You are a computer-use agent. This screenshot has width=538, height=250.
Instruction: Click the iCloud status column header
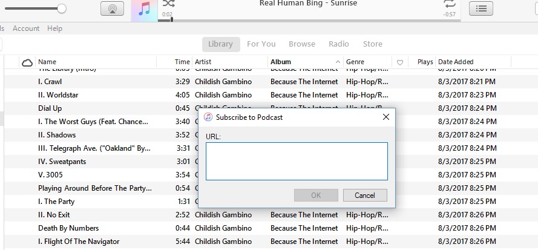(x=27, y=62)
